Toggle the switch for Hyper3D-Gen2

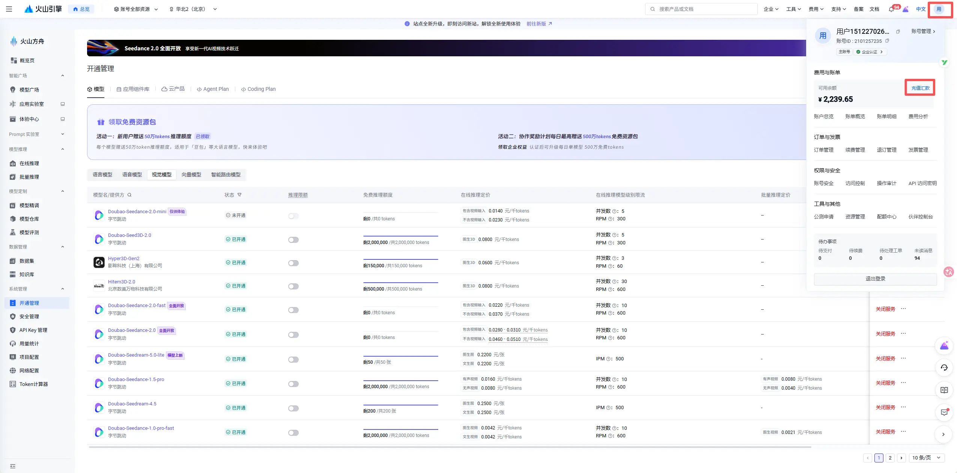pos(293,263)
